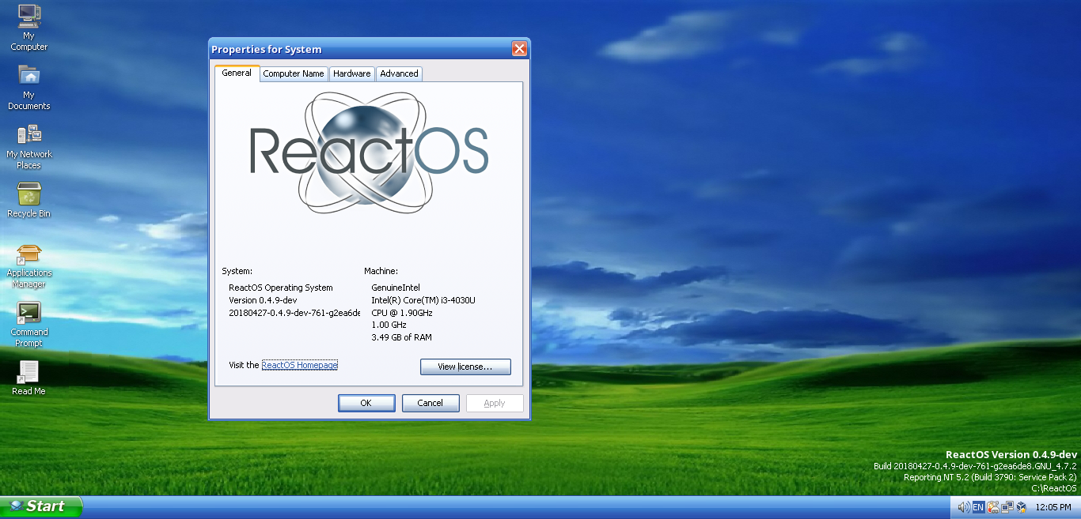Click the '3.49 GB of RAM' text

[x=401, y=337]
